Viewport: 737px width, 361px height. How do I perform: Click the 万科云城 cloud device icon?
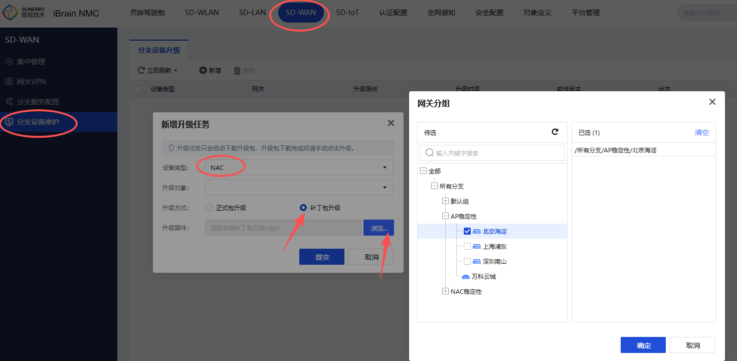(x=465, y=277)
